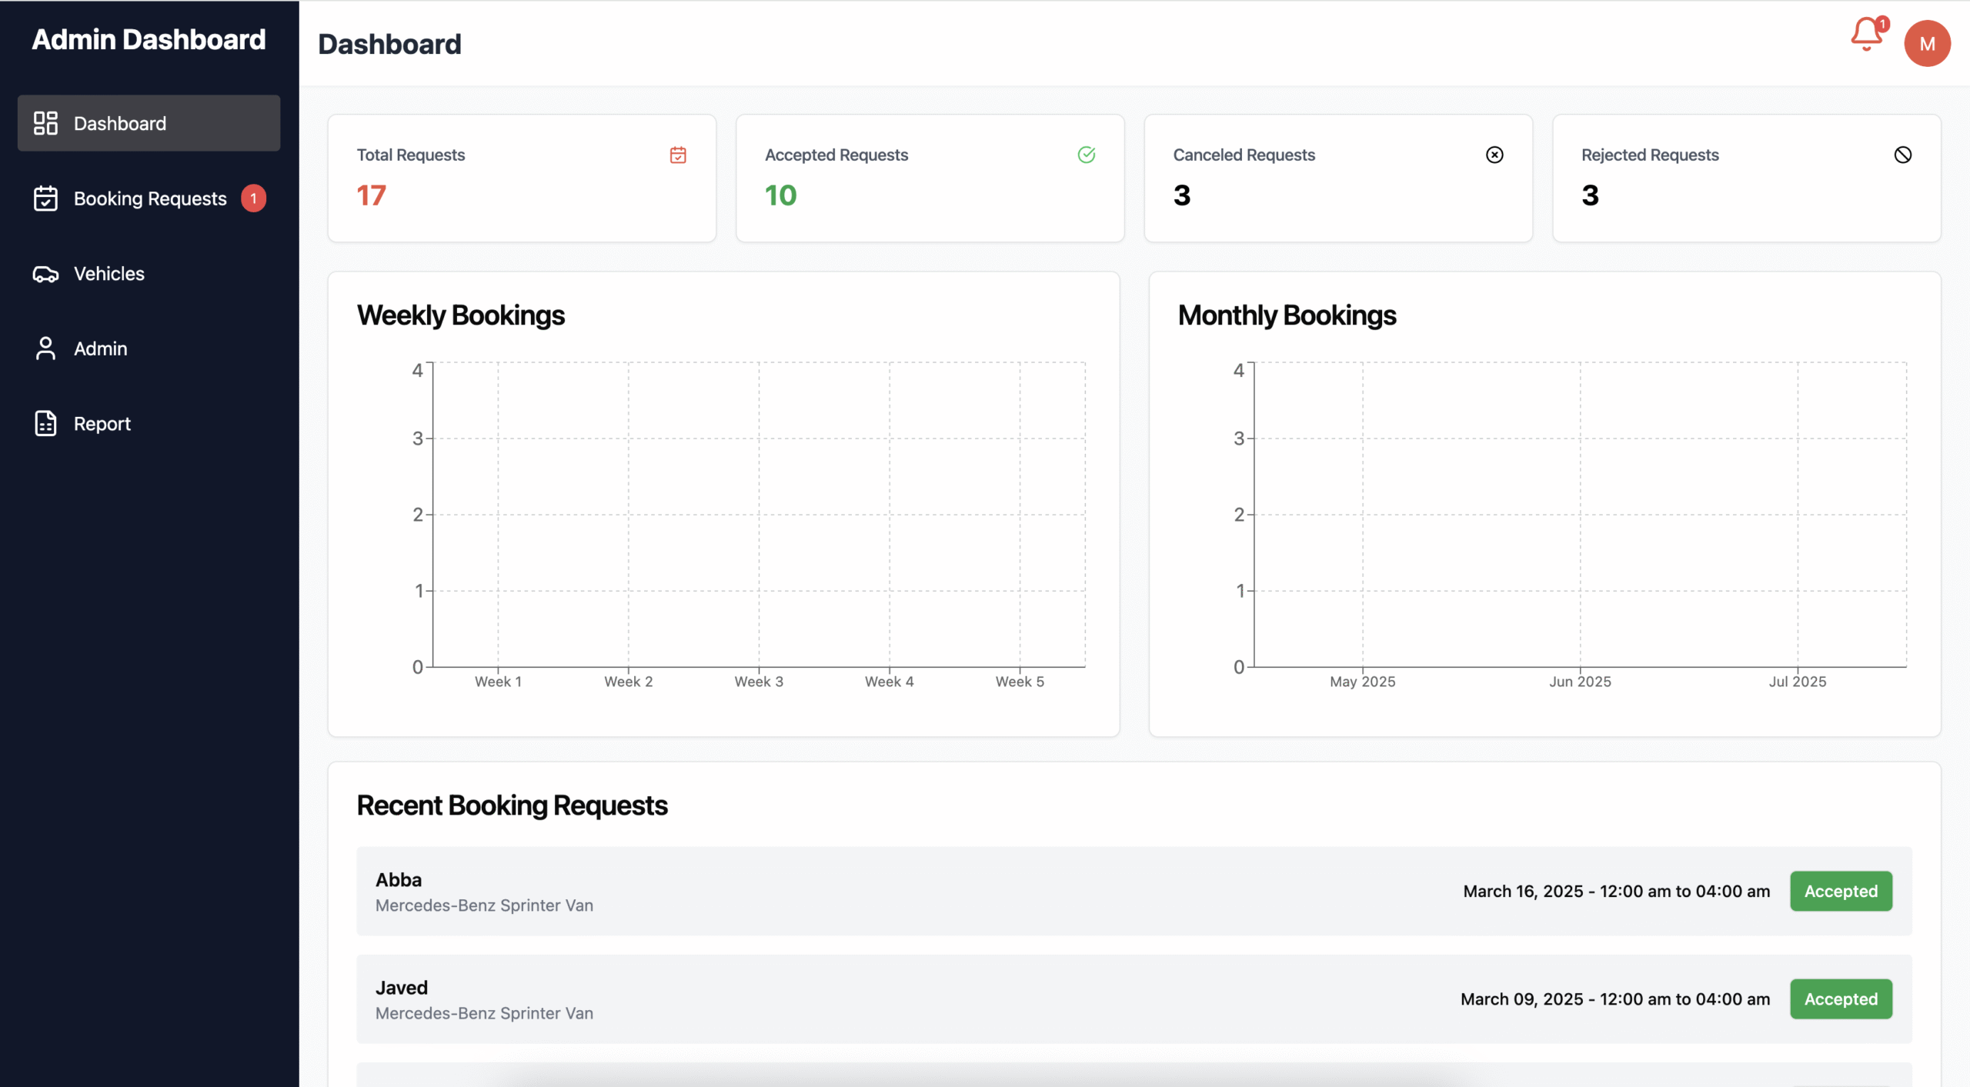
Task: Open the Report section
Action: [x=102, y=424]
